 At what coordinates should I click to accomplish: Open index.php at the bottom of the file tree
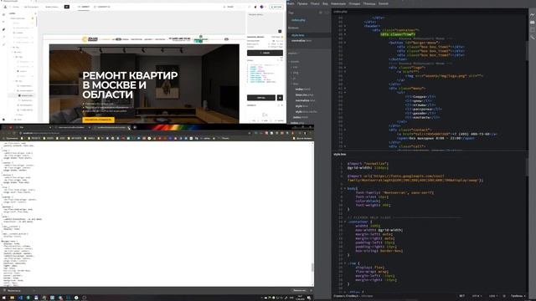click(297, 123)
